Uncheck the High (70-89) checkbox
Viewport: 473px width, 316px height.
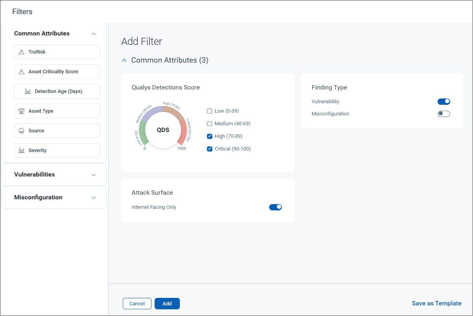(210, 136)
